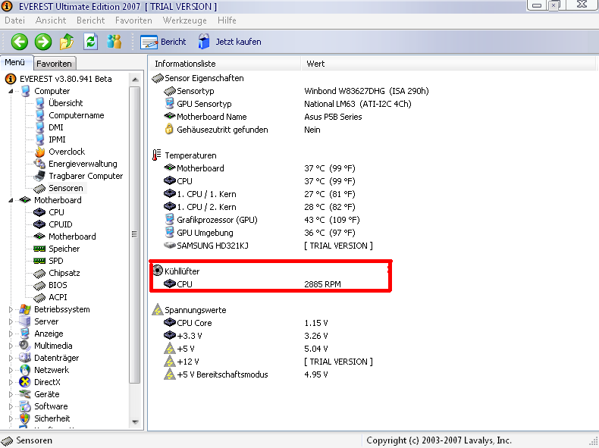Screen dimensions: 599x448
Task: Open the Ansicht menu
Action: [51, 20]
